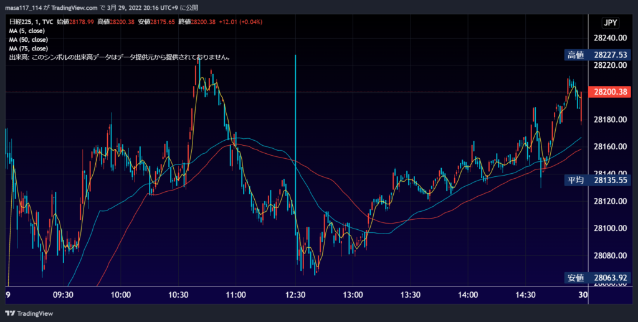This screenshot has height=322, width=638.
Task: Click the 28220.00 price axis value
Action: coord(611,65)
